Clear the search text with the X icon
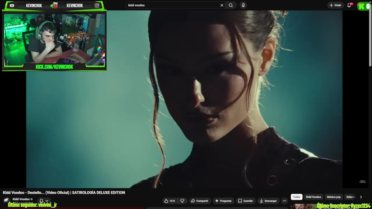 click(x=222, y=5)
